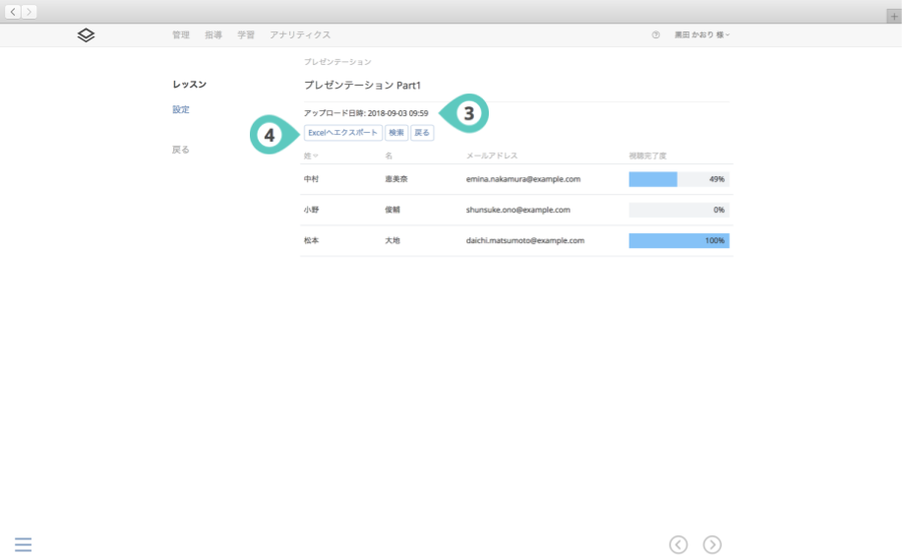The image size is (902, 556).
Task: Go to next page with right arrow circle
Action: click(712, 544)
